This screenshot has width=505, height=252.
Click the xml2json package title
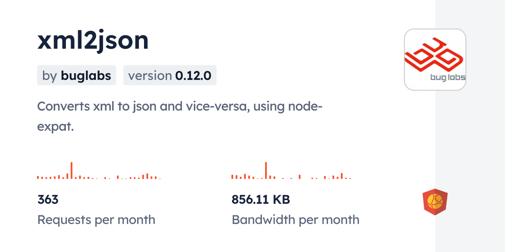click(x=93, y=40)
